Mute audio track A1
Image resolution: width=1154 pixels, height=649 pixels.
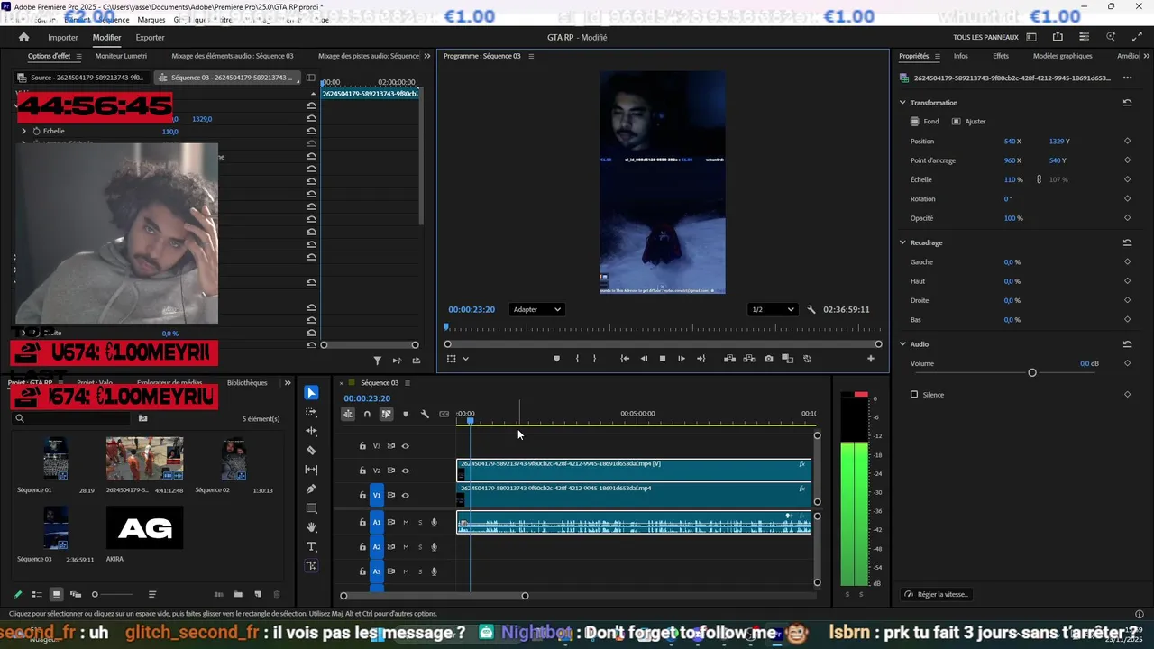[406, 522]
